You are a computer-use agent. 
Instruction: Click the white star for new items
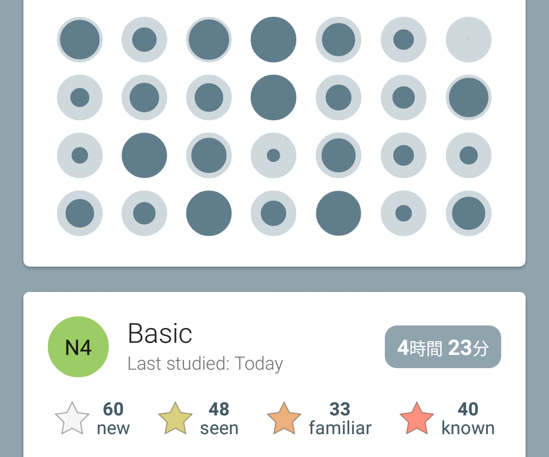(72, 418)
